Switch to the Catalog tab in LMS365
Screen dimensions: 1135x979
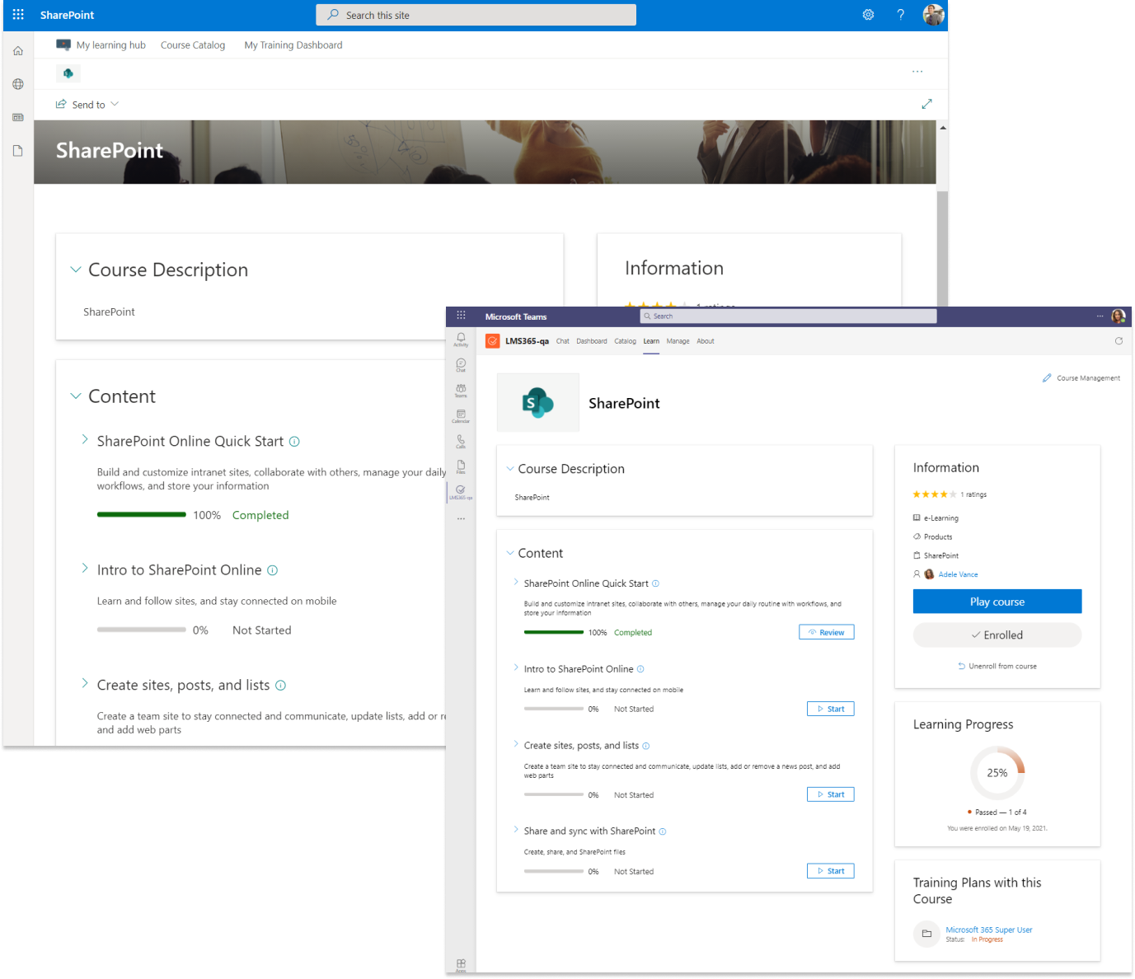[x=625, y=341]
